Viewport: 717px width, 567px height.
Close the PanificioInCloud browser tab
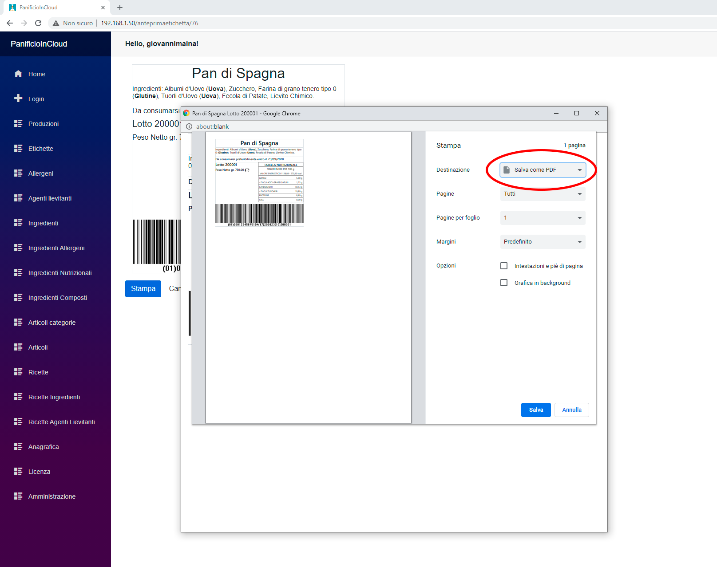(x=103, y=8)
